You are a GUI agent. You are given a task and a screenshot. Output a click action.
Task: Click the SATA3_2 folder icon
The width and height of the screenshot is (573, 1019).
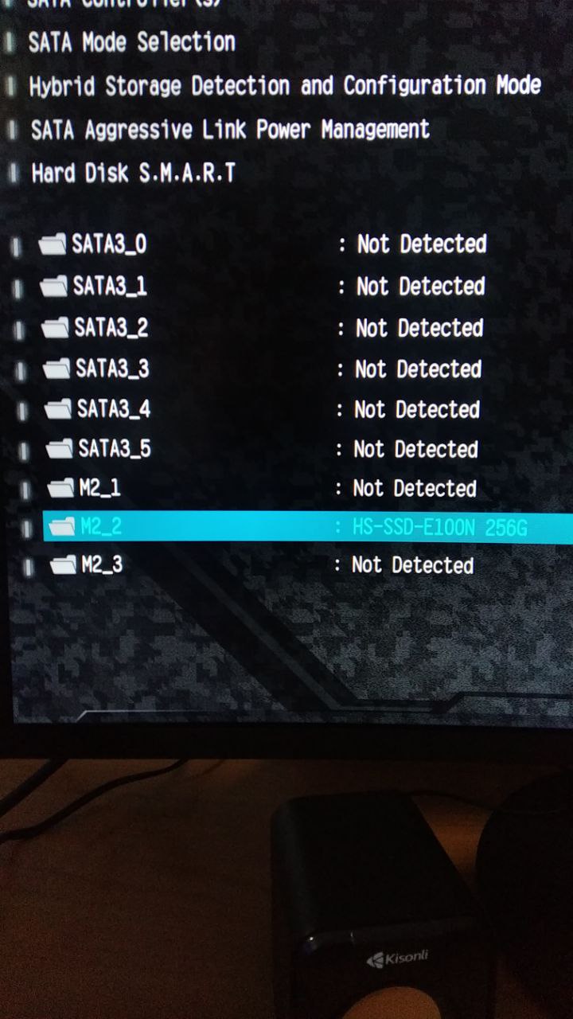(x=56, y=327)
